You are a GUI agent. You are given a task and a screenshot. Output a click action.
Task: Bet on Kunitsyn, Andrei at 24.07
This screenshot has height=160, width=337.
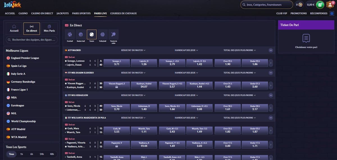[x=144, y=85]
